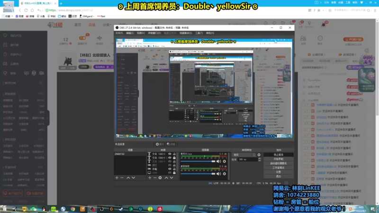379x213 pixels.
Task: Click OBS preview canvas
Action: coord(204,88)
